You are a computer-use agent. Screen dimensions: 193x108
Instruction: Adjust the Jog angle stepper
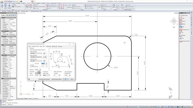coord(60,75)
